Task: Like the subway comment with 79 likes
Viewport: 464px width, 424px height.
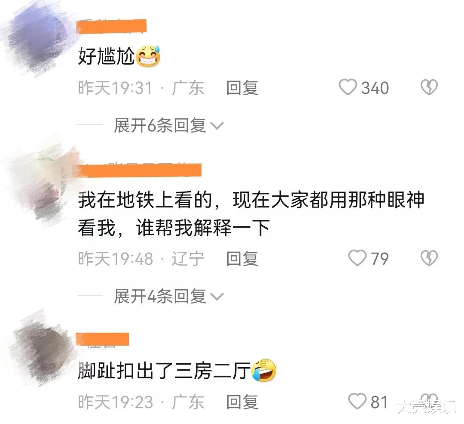Action: pyautogui.click(x=357, y=258)
